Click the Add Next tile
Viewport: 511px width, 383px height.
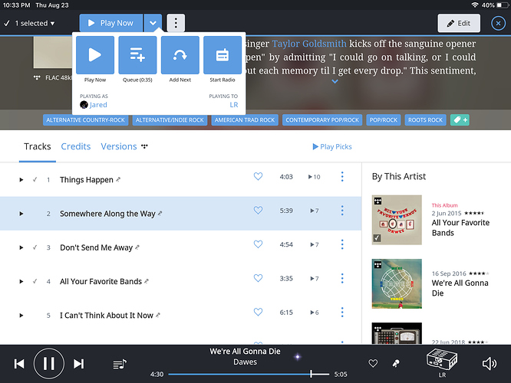pos(180,55)
